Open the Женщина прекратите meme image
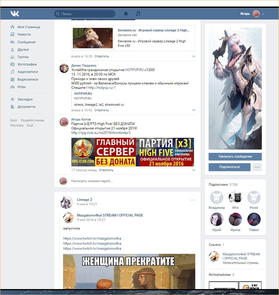Image resolution: width=279 pixels, height=295 pixels. pos(129,272)
